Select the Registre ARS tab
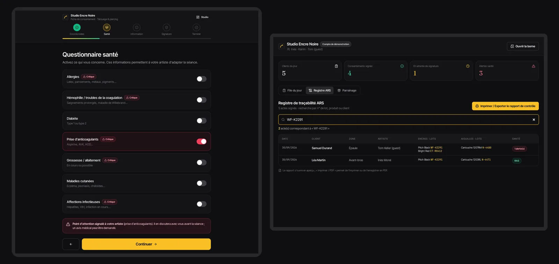The height and width of the screenshot is (264, 559). tap(320, 90)
